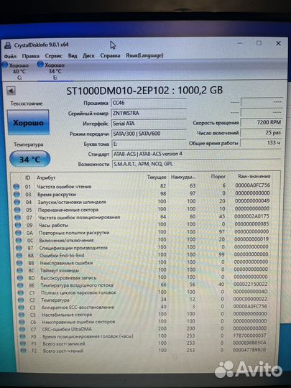Screen dimensions: 291x388
Task: Click the Буква тома field E:
Action: click(149, 144)
